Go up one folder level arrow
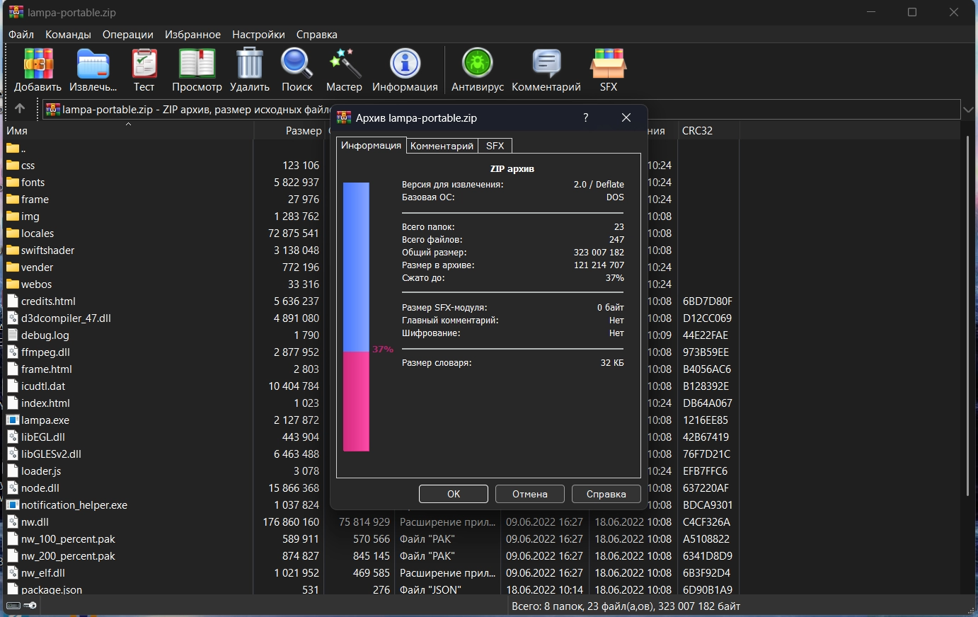Viewport: 978px width, 617px height. (20, 109)
